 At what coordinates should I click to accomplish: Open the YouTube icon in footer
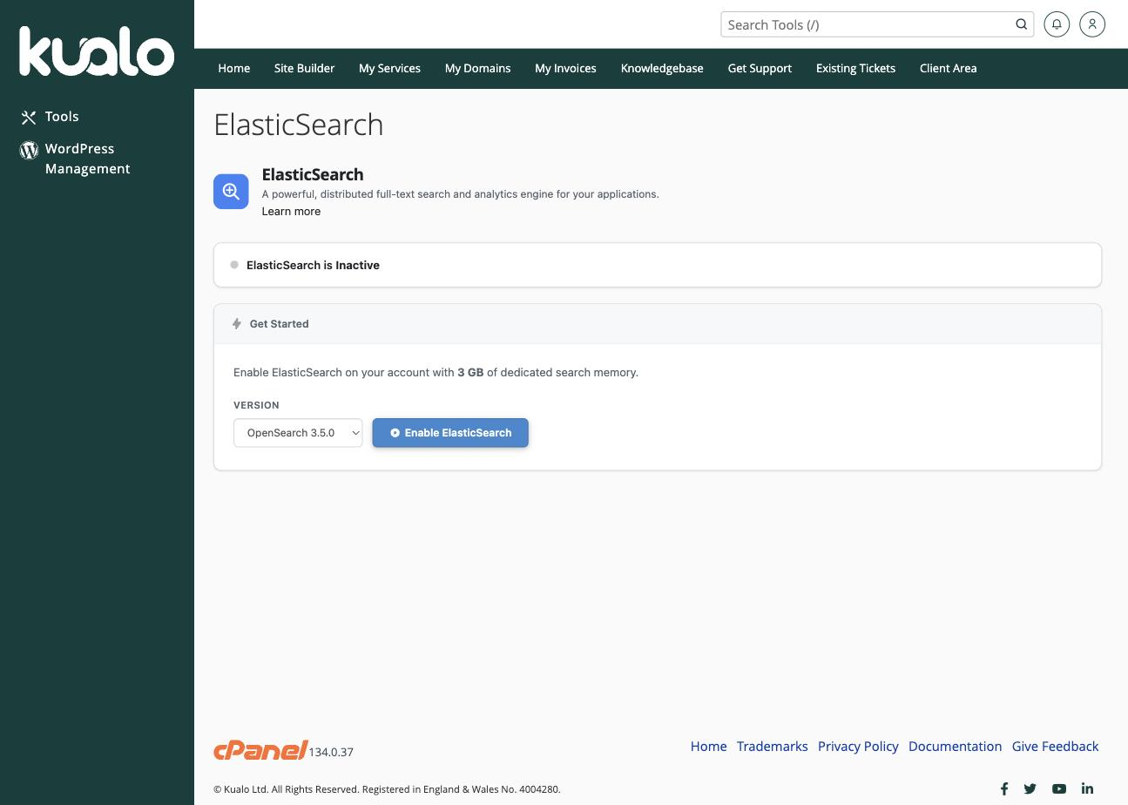click(1059, 788)
